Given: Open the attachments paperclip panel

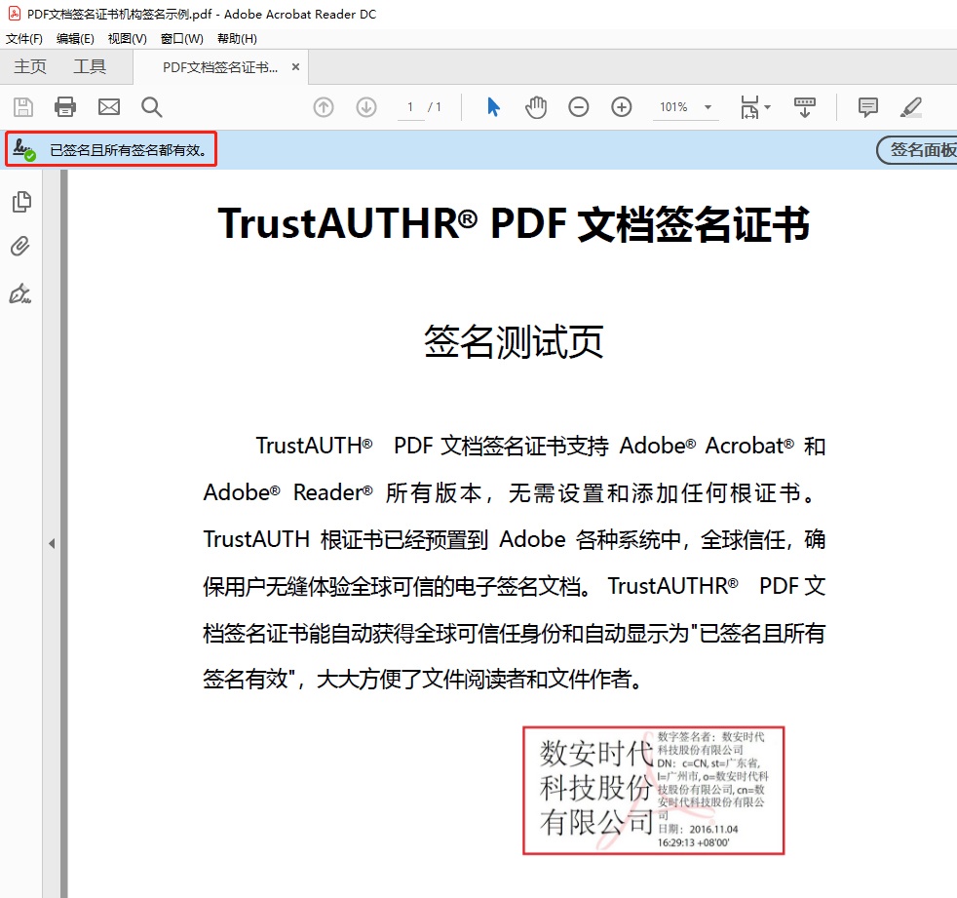Looking at the screenshot, I should coord(20,247).
